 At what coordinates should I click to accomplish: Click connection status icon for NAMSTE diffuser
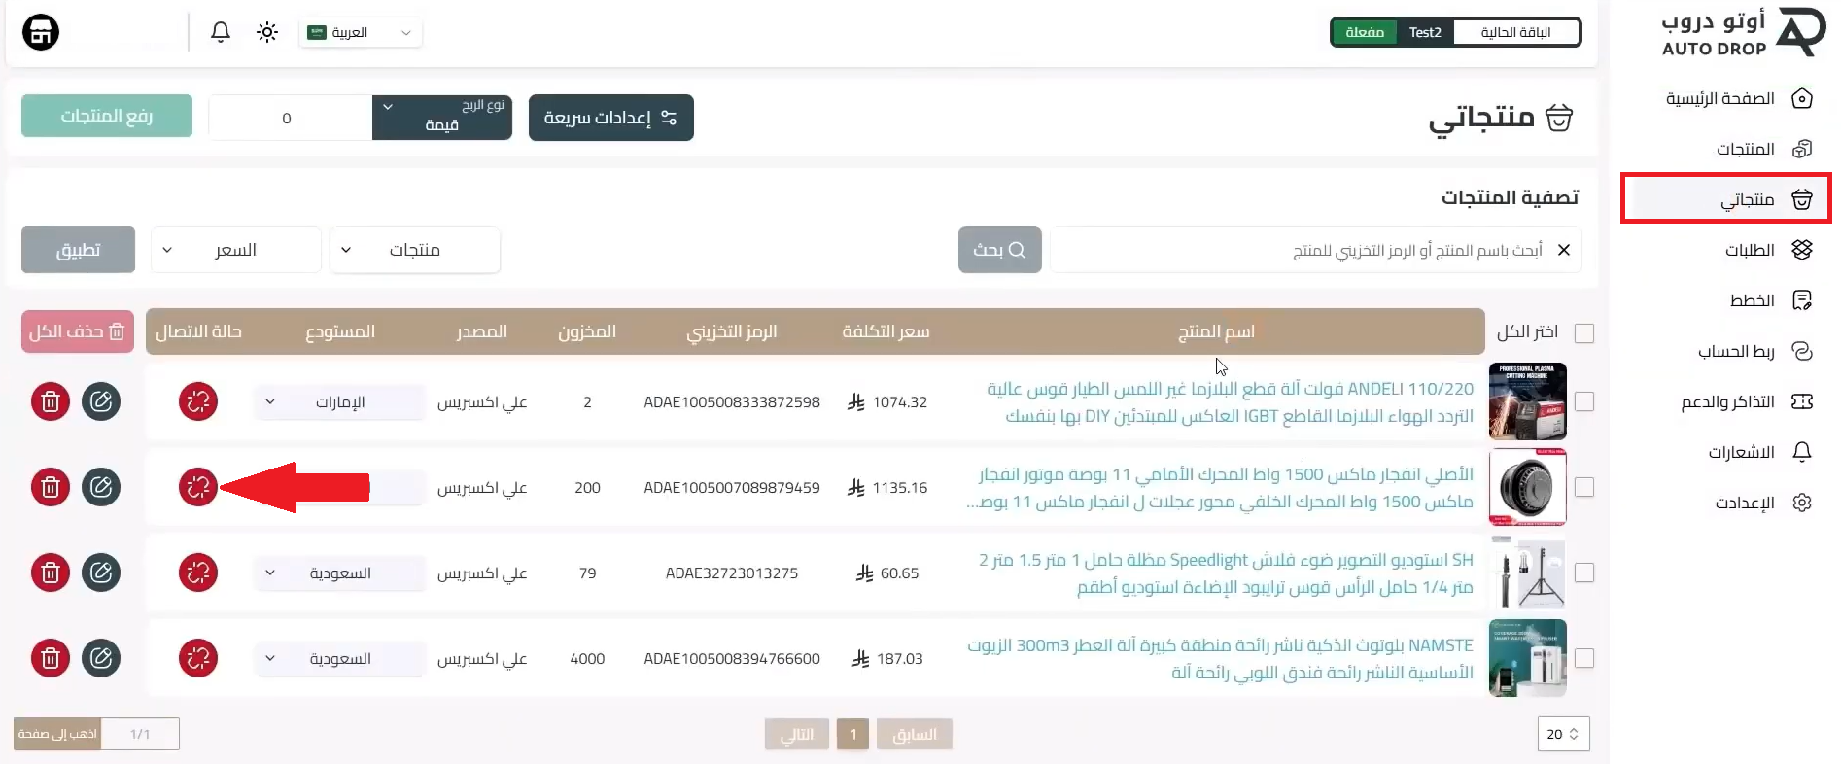click(x=198, y=658)
